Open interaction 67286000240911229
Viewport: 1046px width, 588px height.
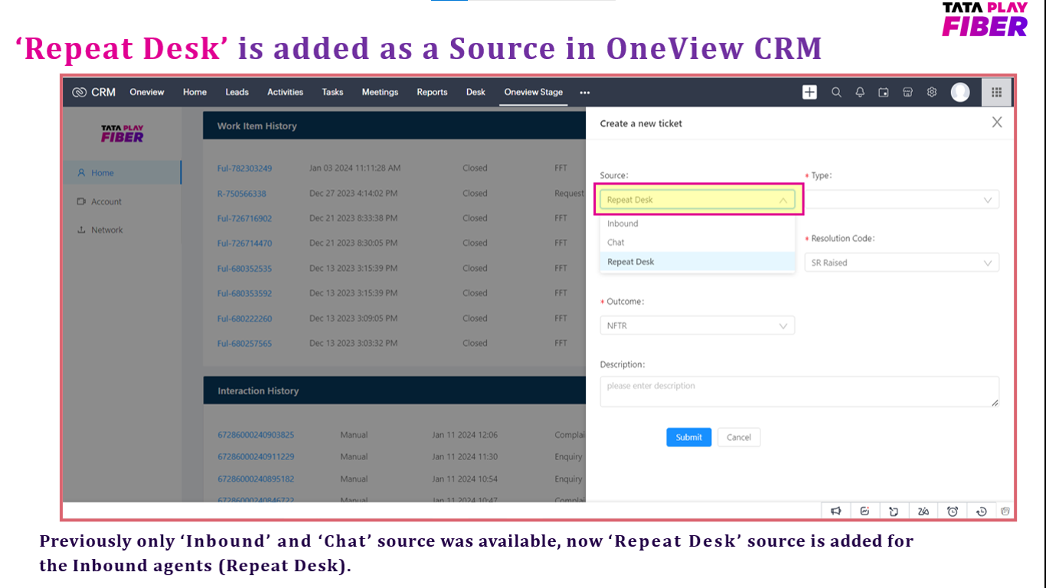[256, 457]
